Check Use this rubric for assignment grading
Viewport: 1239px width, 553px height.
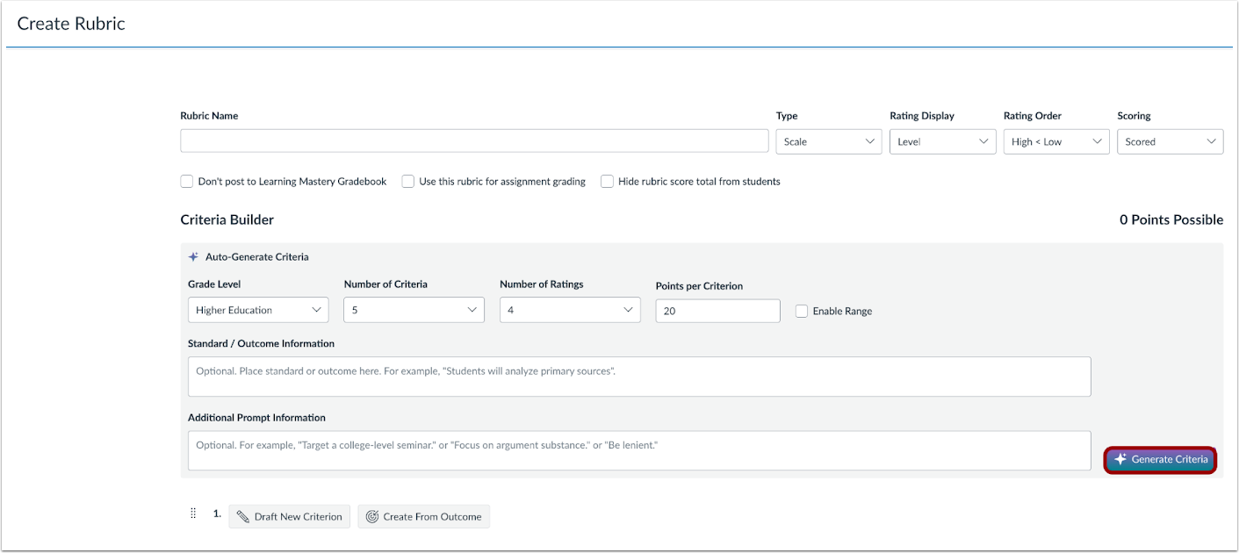(408, 182)
